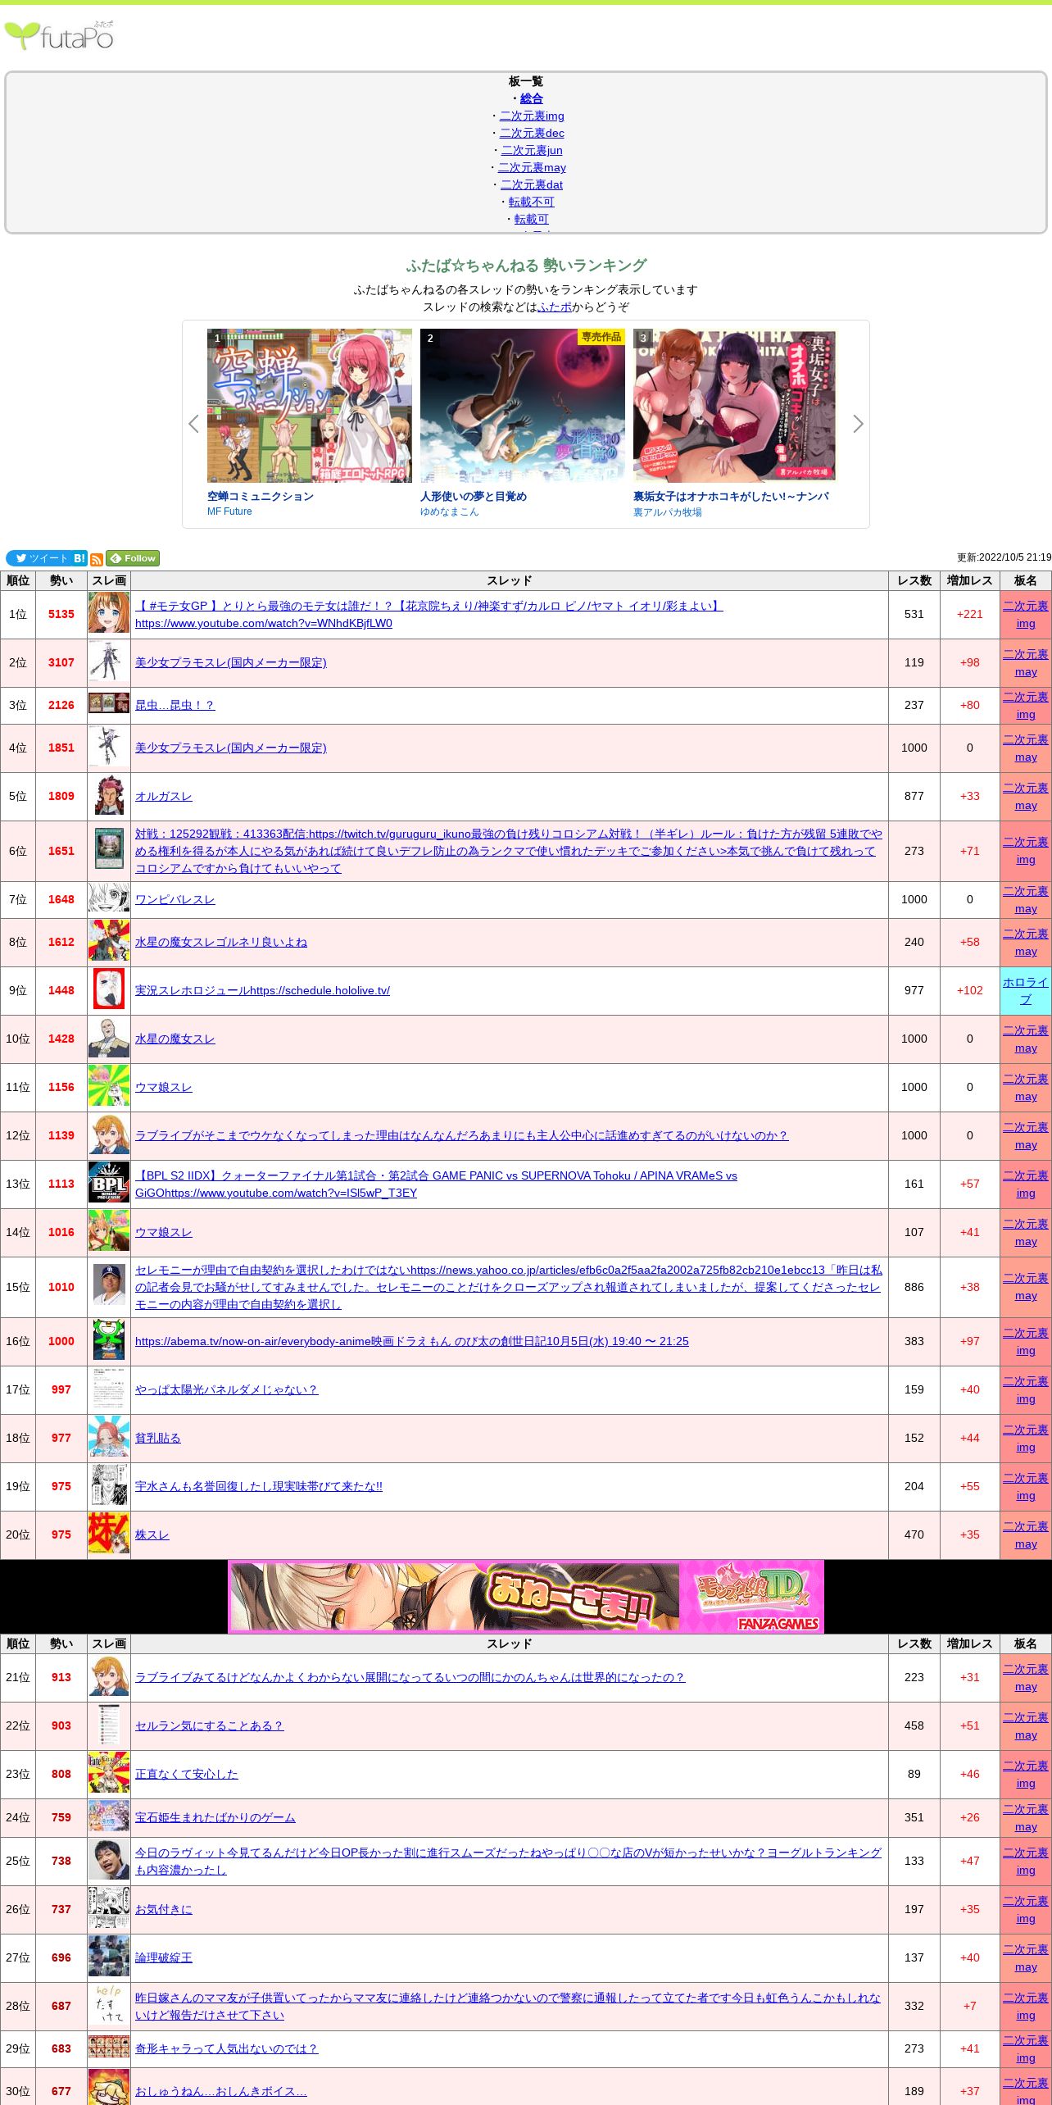Click the futaPo logo
The height and width of the screenshot is (2105, 1052).
click(x=59, y=36)
